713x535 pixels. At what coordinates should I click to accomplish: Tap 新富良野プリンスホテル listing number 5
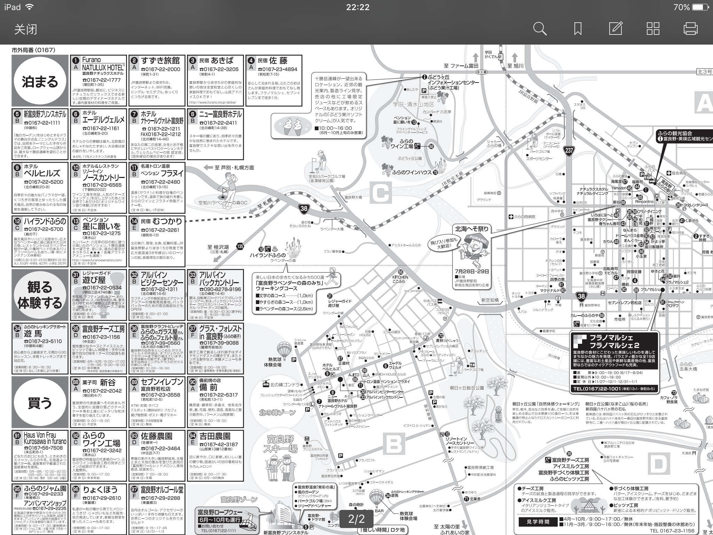(17, 114)
